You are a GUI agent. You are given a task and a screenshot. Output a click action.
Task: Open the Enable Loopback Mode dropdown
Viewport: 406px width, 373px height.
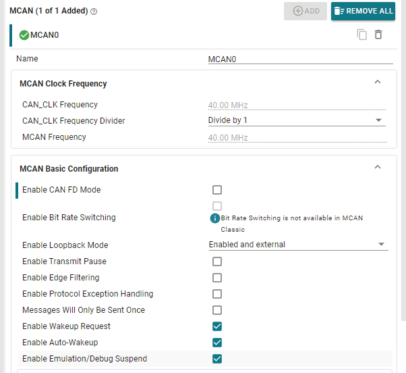pyautogui.click(x=298, y=245)
